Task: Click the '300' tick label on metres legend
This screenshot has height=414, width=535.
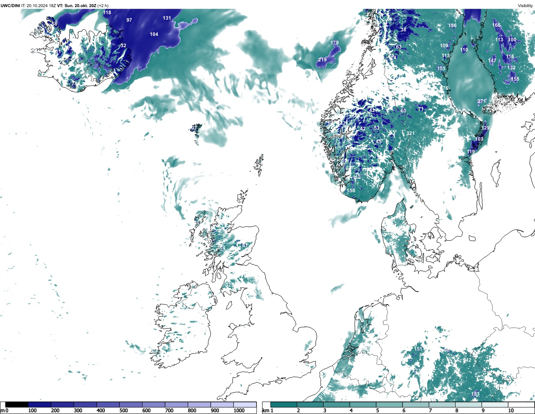Action: (78, 411)
